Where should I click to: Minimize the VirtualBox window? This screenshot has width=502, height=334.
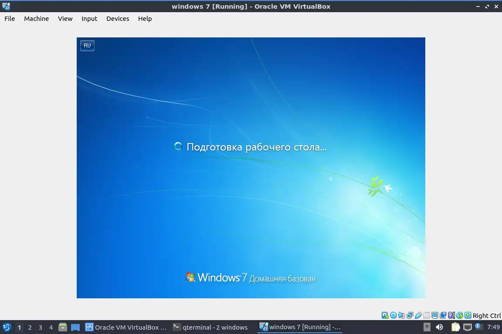(x=478, y=7)
